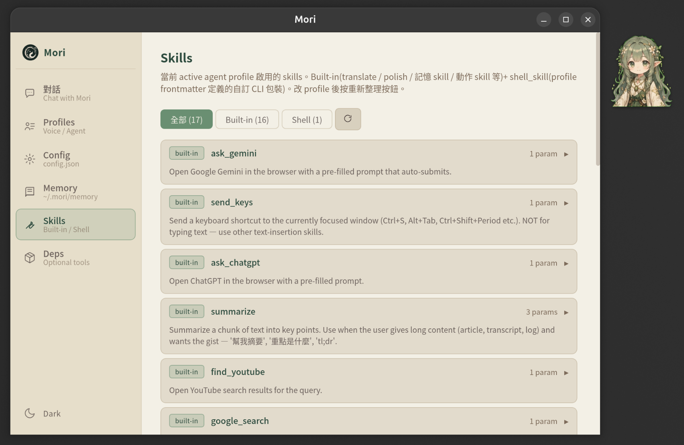
Task: Close the Mori window
Action: pos(588,19)
